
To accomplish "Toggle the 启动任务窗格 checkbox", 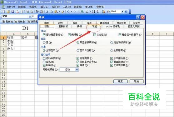I will pyautogui.click(x=44, y=35).
